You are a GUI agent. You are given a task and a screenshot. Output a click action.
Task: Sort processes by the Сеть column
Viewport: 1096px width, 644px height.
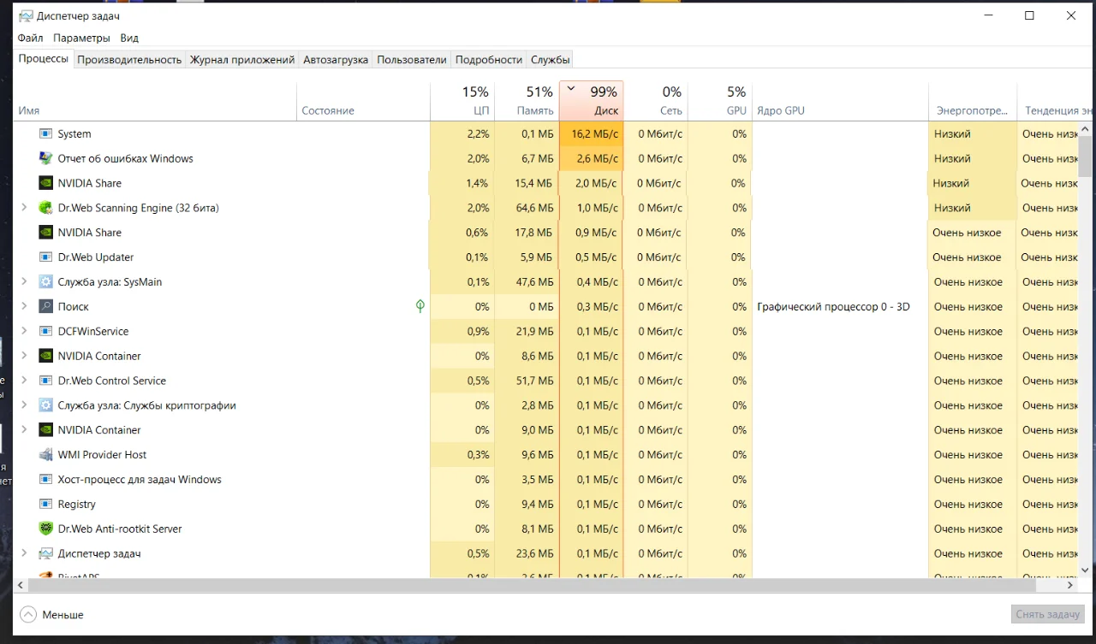656,101
